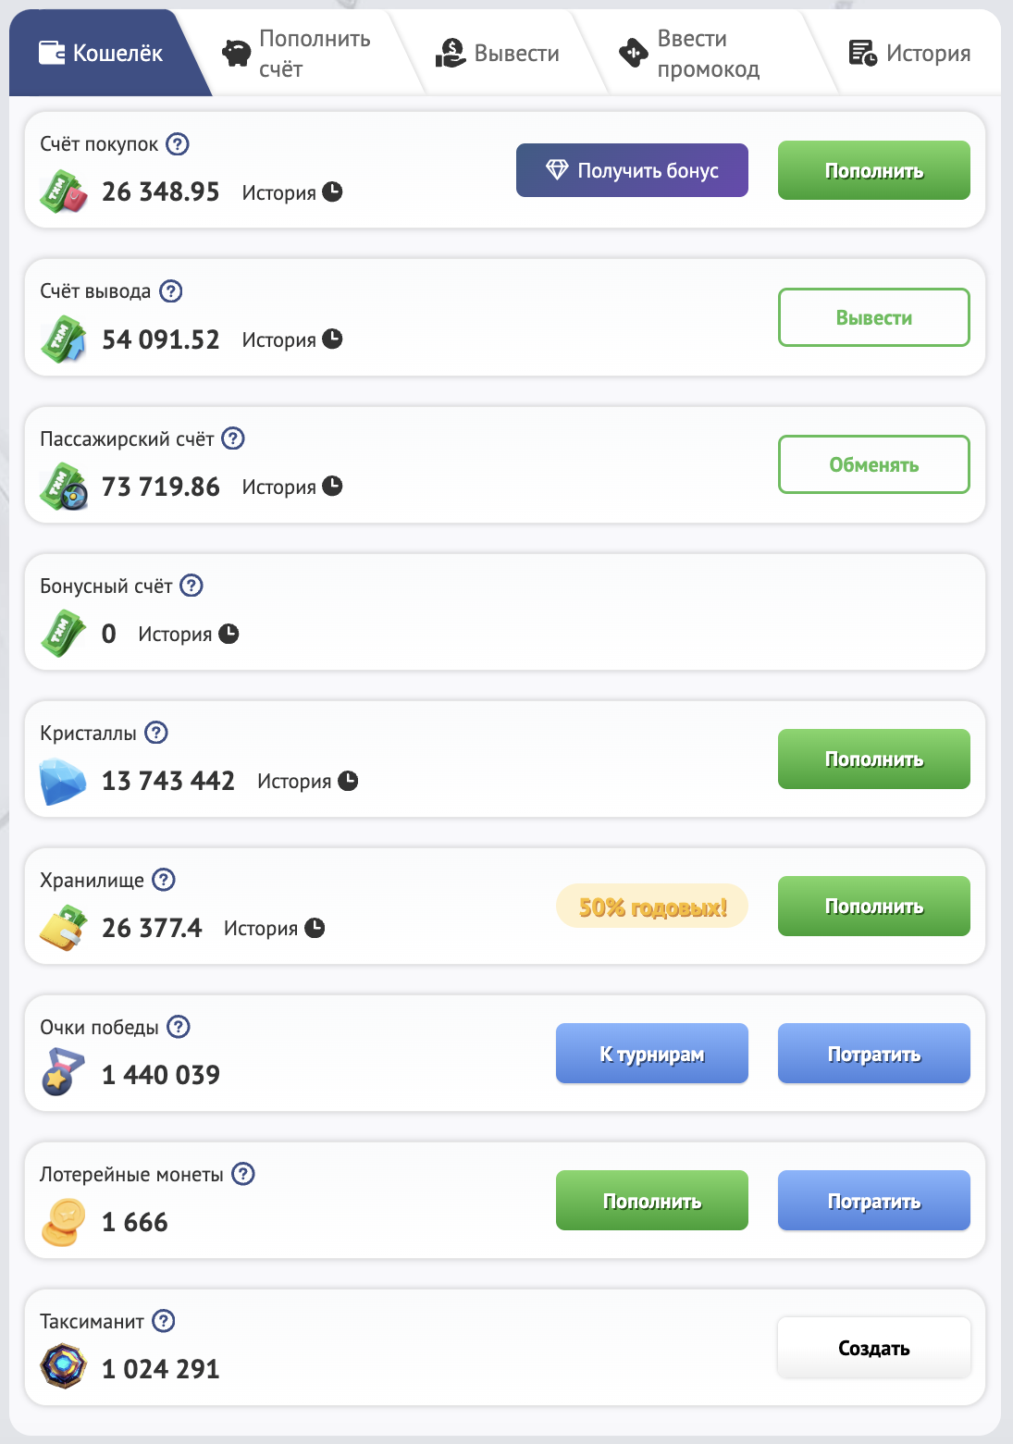Switch to Пополнить счёт tab
The width and height of the screenshot is (1013, 1444).
point(298,54)
